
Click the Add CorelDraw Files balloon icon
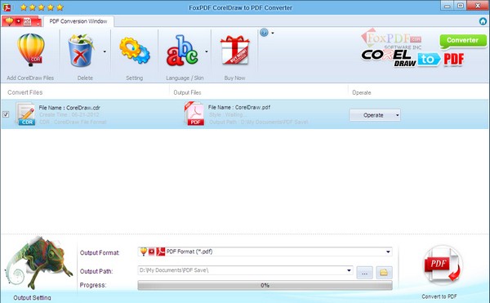30,50
